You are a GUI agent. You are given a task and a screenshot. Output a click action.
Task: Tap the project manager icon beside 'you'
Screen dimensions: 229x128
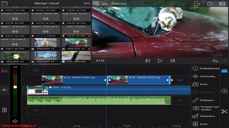[x=96, y=4]
